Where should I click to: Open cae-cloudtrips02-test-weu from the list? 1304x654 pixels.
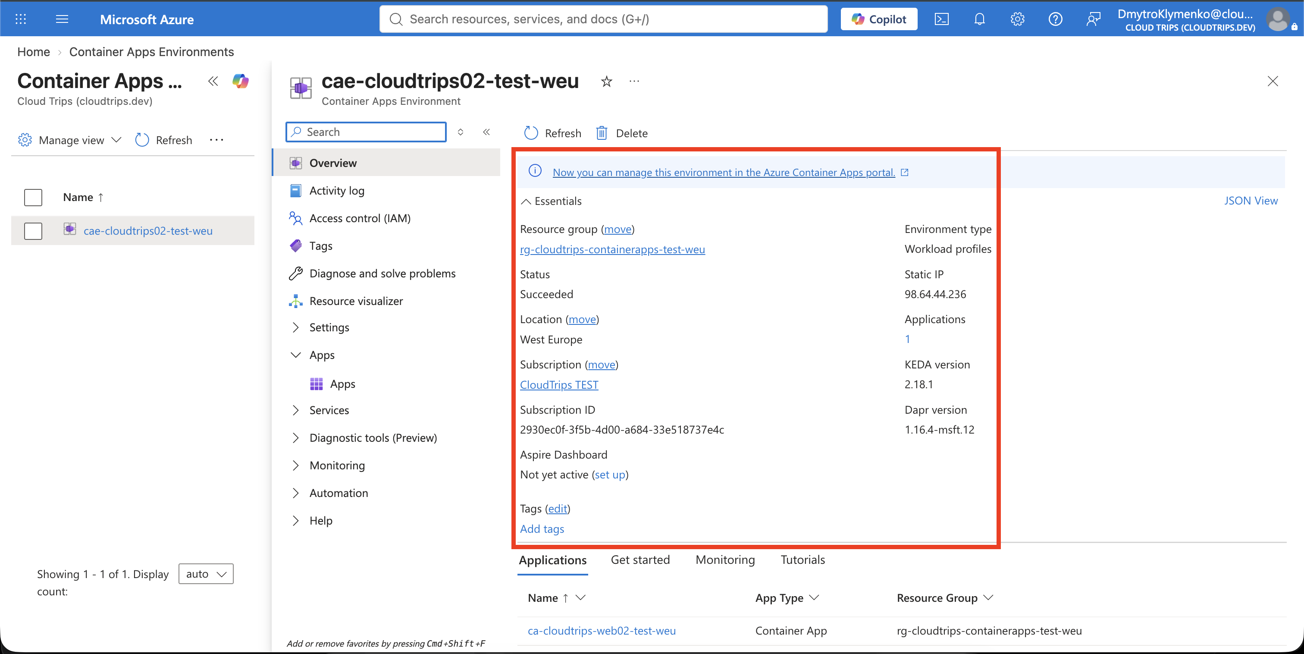[148, 230]
